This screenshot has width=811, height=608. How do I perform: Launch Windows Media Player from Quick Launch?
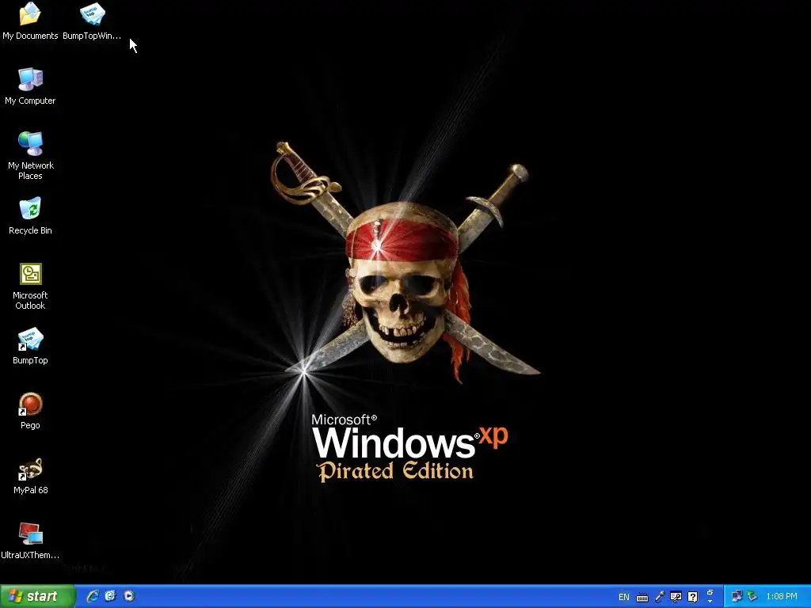pos(129,596)
